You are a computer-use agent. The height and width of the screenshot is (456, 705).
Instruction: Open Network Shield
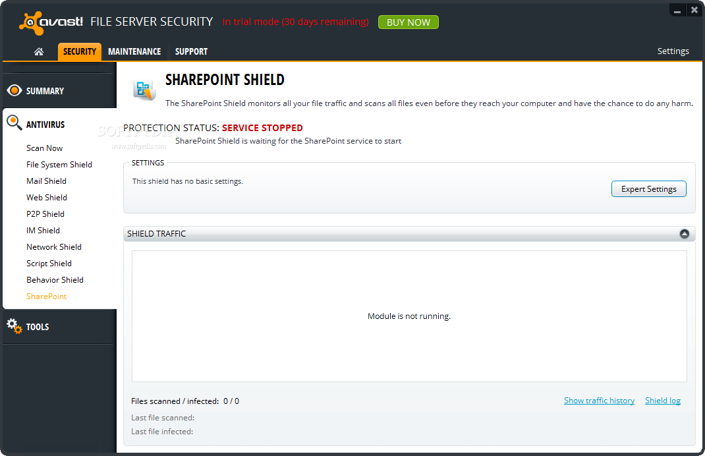pos(54,247)
